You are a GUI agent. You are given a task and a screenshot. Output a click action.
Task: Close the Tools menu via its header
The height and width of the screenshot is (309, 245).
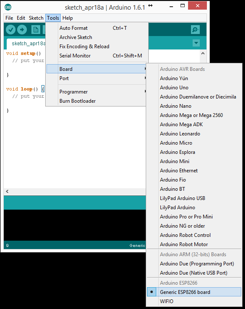53,18
